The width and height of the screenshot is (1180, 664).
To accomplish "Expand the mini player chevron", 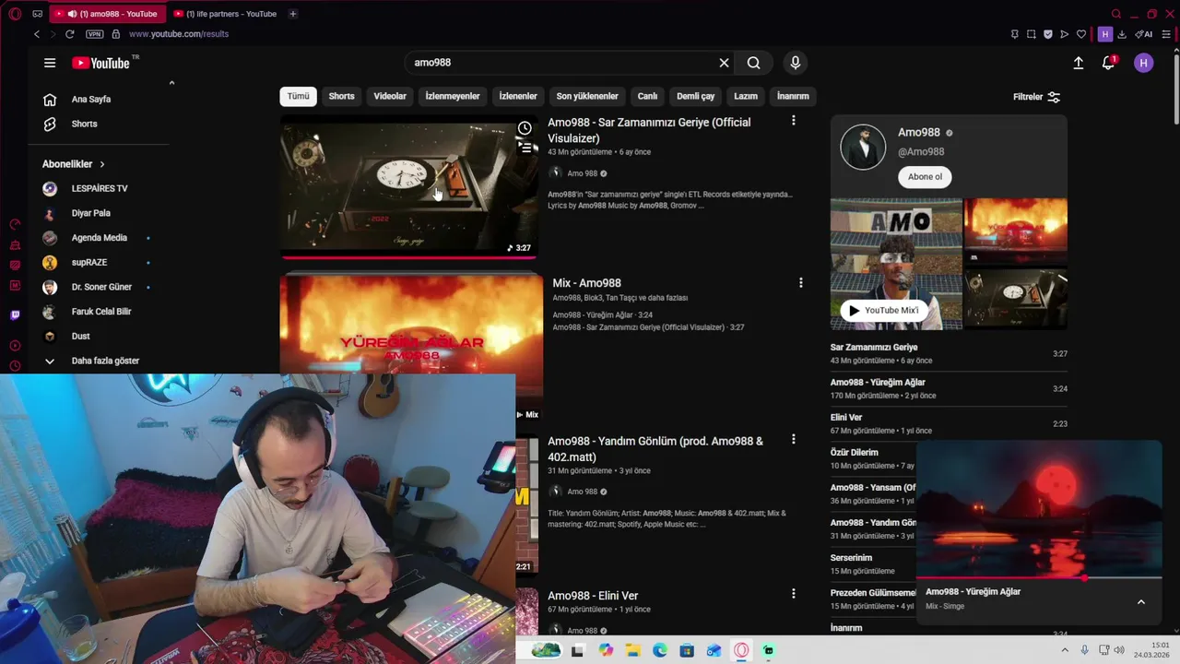I will point(1141,601).
